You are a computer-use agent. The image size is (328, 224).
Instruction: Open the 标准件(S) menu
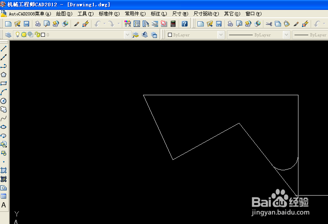[x=109, y=14]
